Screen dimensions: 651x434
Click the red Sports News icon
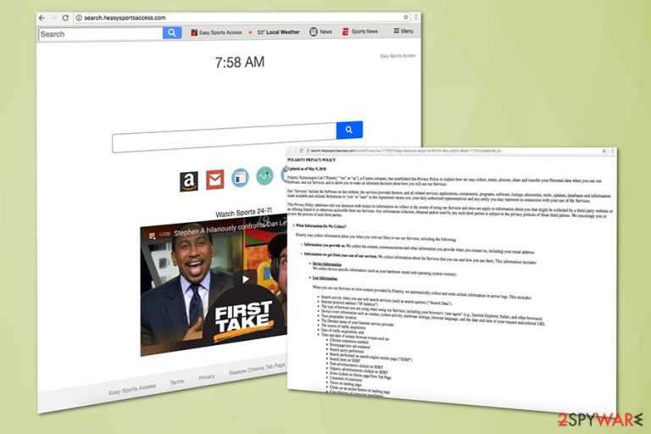click(345, 31)
